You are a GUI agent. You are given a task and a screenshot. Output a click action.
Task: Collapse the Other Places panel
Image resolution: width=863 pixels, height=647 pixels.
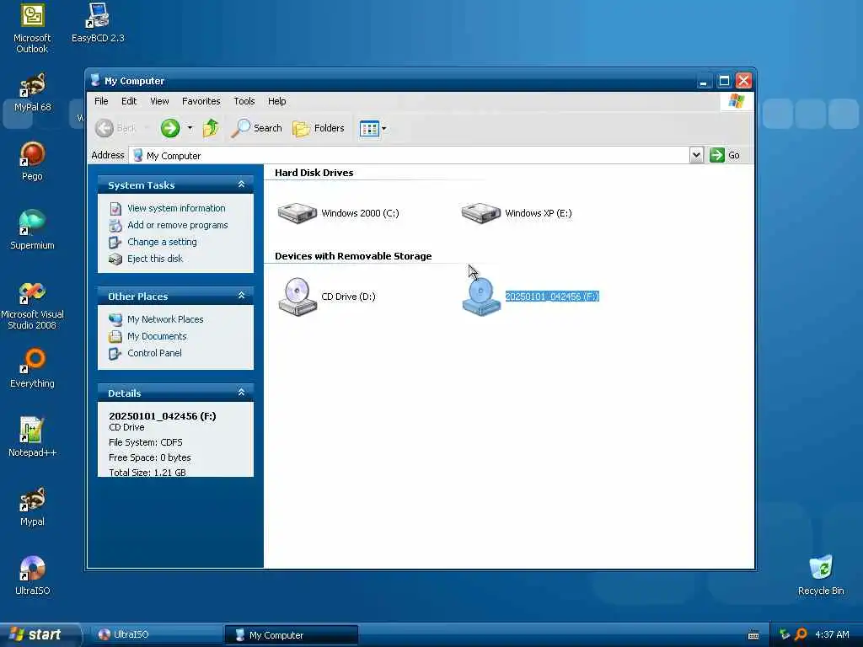click(x=241, y=296)
